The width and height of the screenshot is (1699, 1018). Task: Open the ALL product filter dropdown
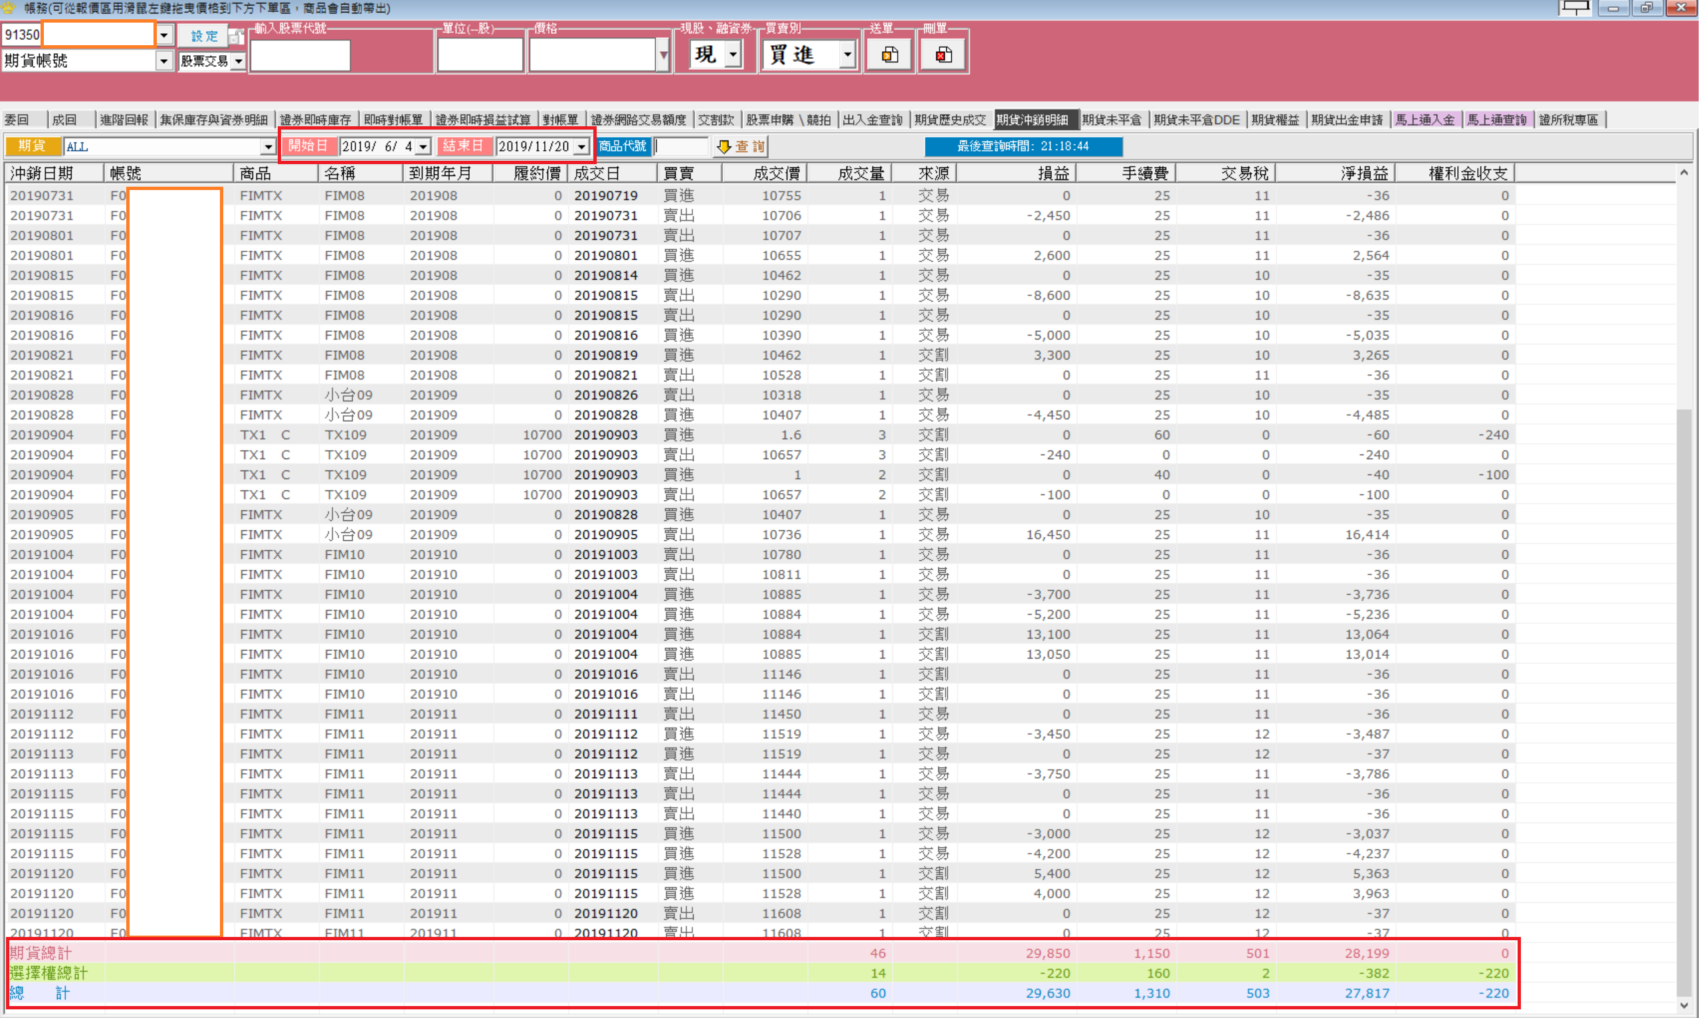tap(268, 147)
